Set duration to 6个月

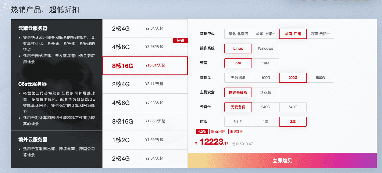(238, 122)
